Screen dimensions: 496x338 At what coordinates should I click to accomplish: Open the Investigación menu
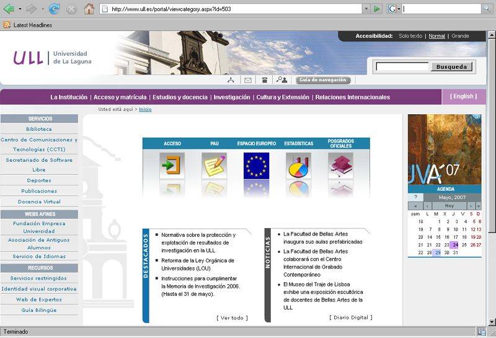[232, 97]
